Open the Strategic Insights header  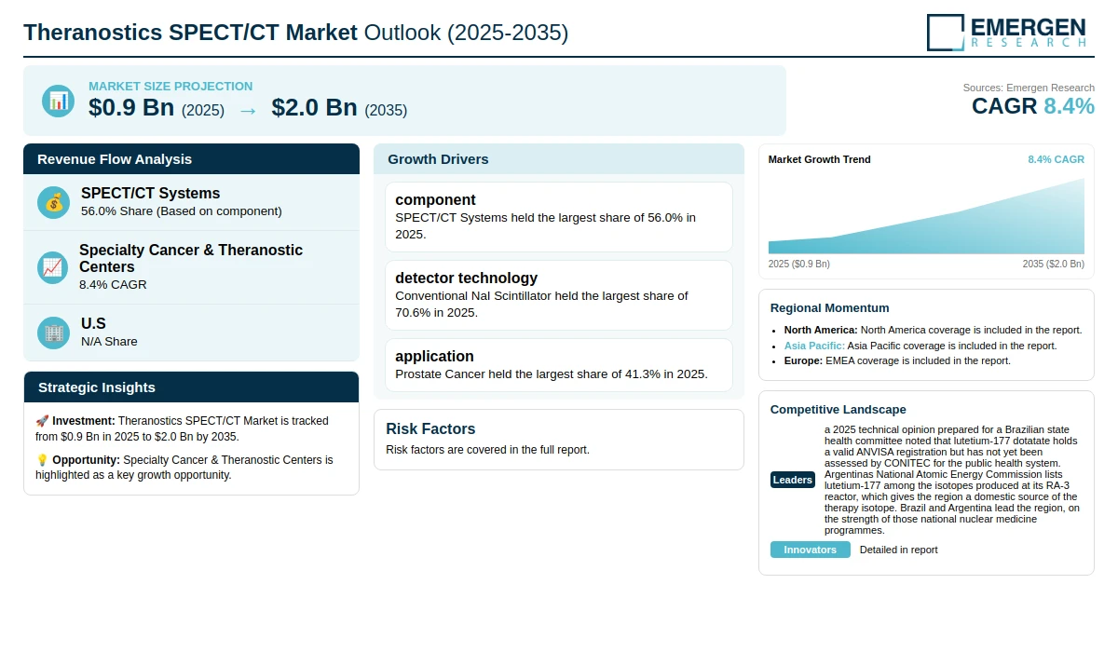[x=191, y=387]
